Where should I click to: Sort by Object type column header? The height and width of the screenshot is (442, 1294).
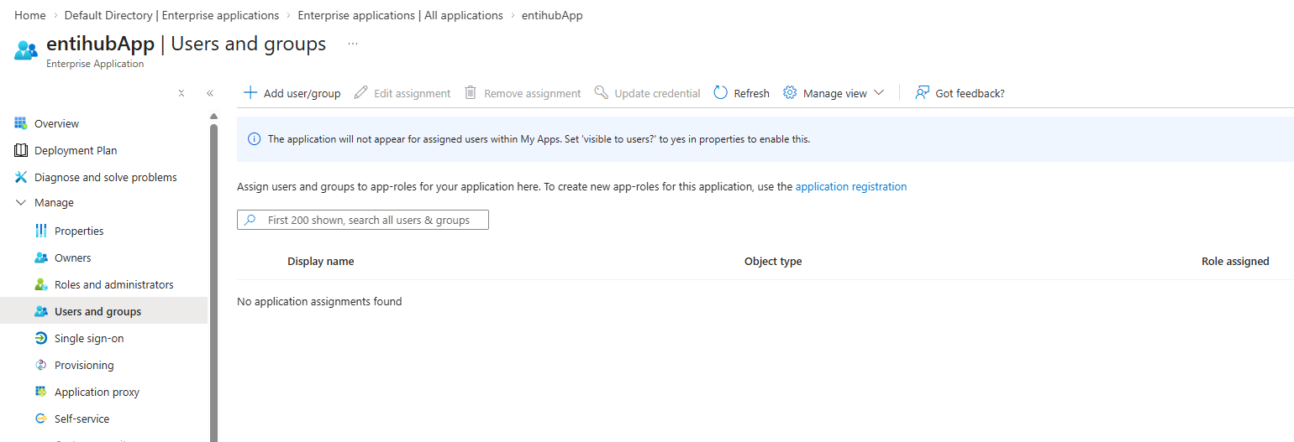(x=773, y=262)
